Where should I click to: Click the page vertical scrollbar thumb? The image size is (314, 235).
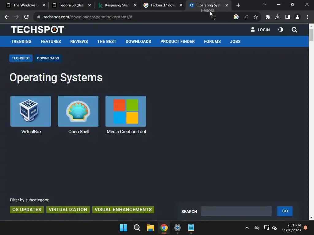point(311,35)
